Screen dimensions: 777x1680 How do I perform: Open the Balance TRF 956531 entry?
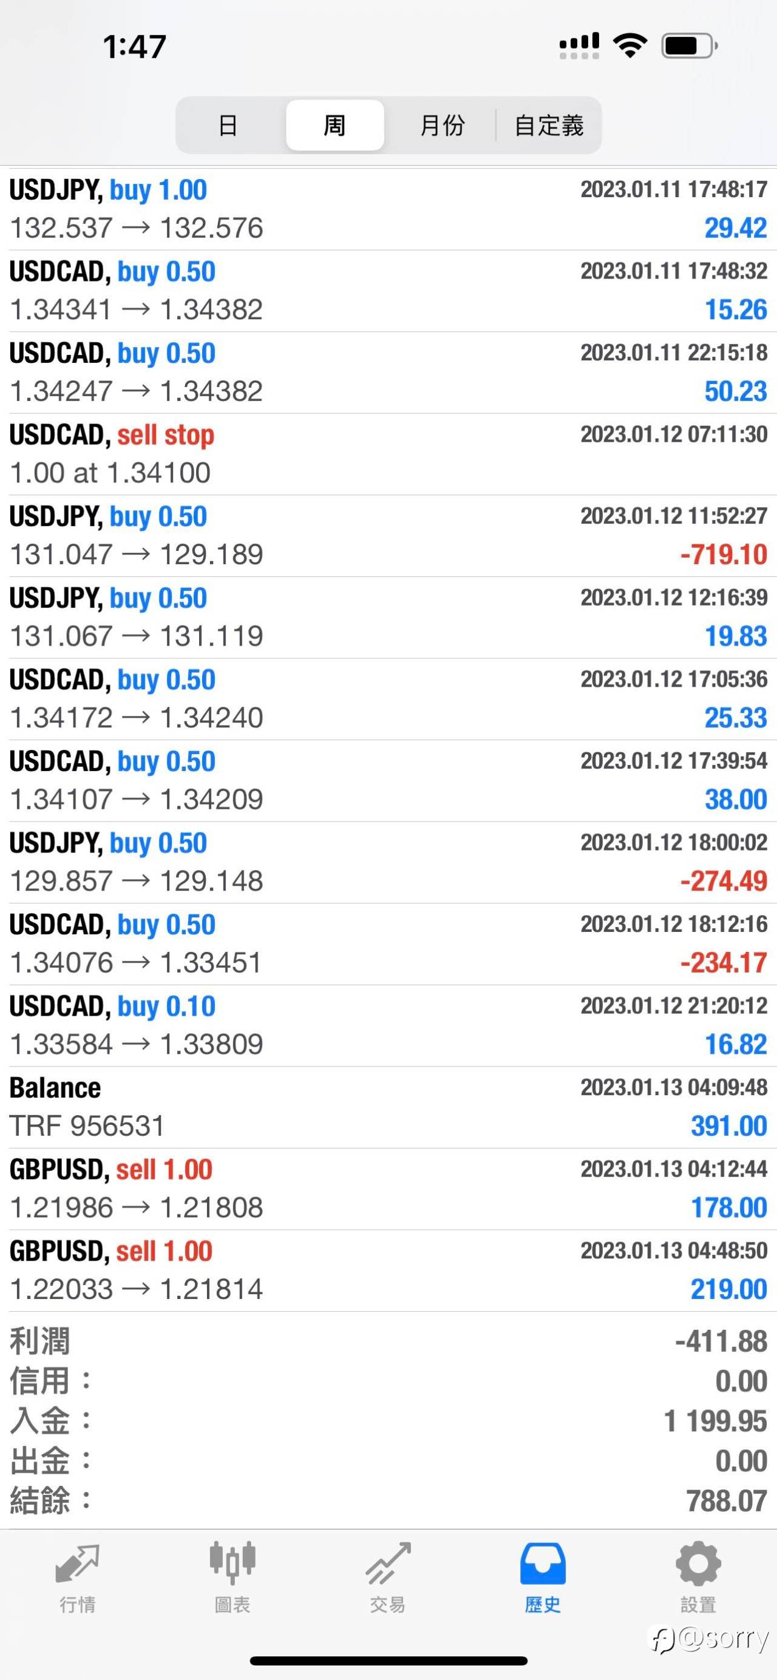click(x=388, y=1107)
